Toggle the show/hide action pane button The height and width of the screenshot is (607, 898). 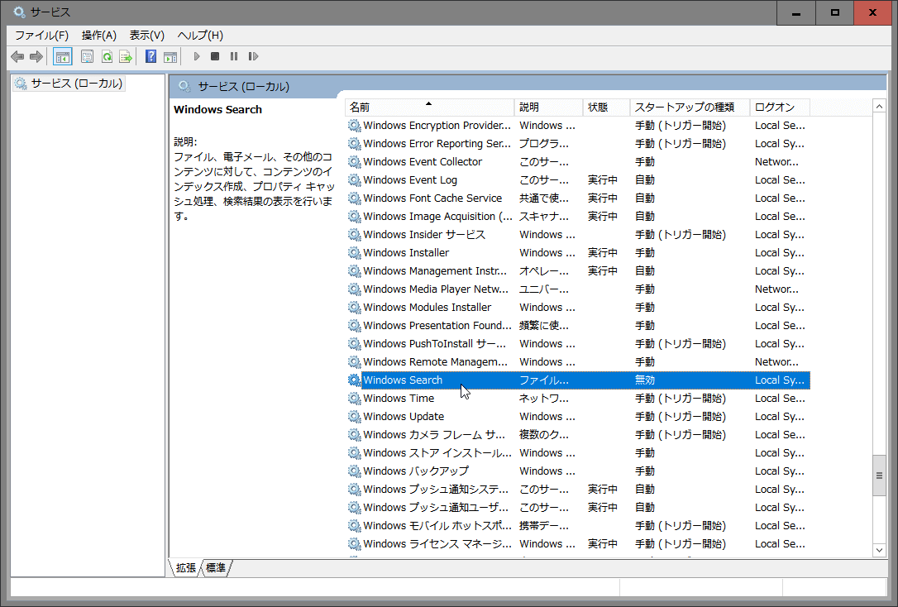(170, 56)
